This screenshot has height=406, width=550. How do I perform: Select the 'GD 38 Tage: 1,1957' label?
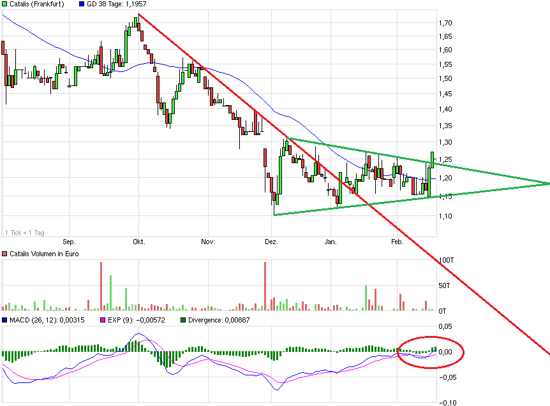(x=117, y=4)
